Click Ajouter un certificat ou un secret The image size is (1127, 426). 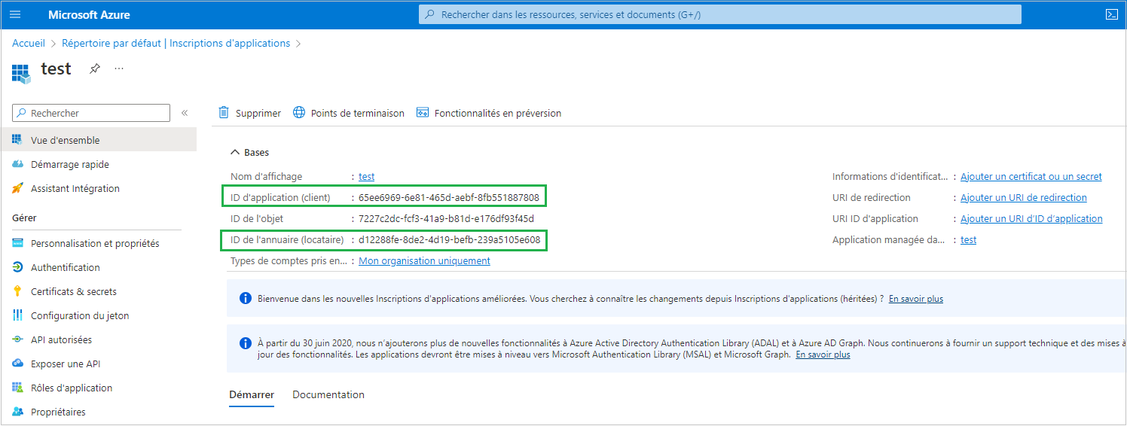(1031, 176)
